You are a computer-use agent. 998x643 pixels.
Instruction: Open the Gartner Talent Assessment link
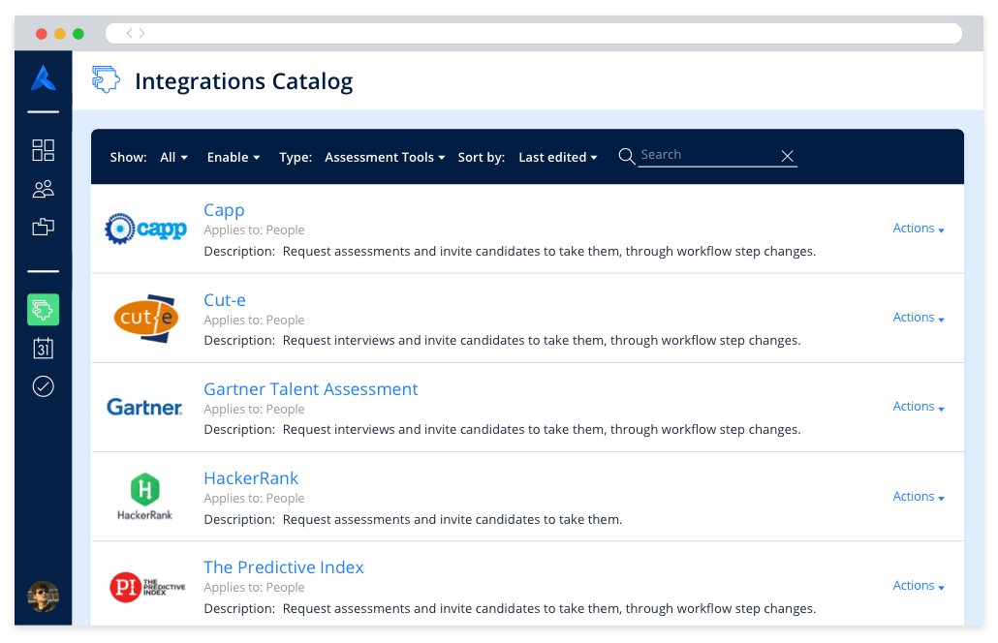[311, 388]
